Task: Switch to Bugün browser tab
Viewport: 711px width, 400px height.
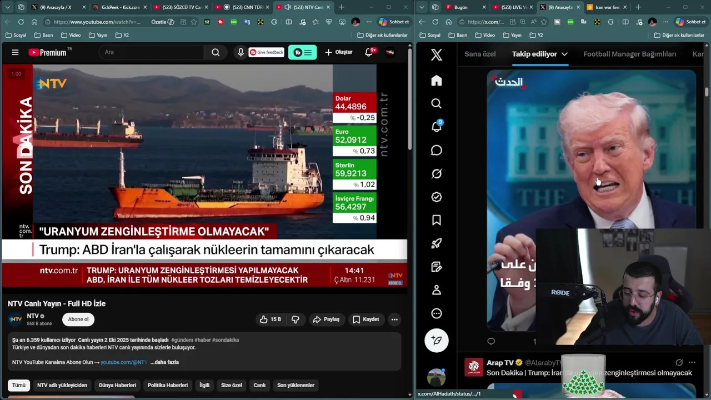Action: pyautogui.click(x=465, y=7)
